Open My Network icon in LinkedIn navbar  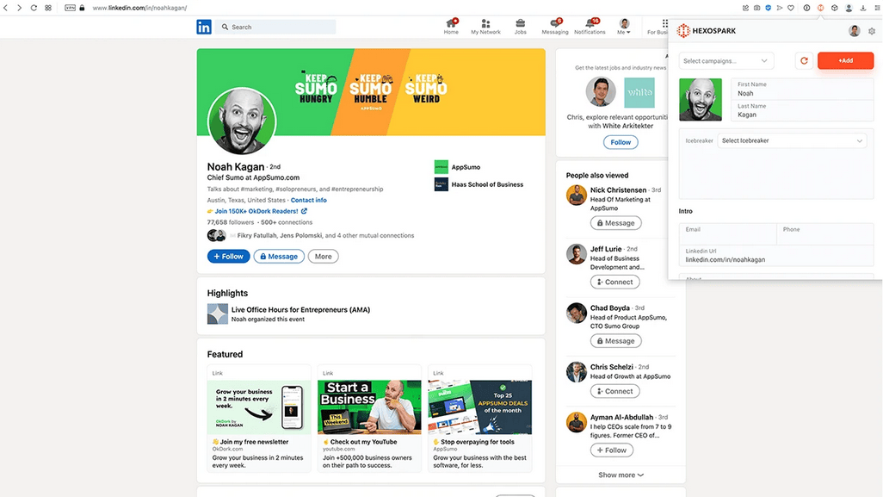pos(485,23)
